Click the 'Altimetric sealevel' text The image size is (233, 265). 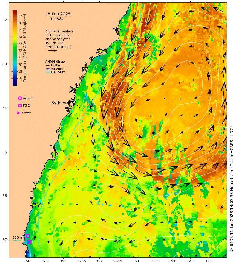coord(60,32)
